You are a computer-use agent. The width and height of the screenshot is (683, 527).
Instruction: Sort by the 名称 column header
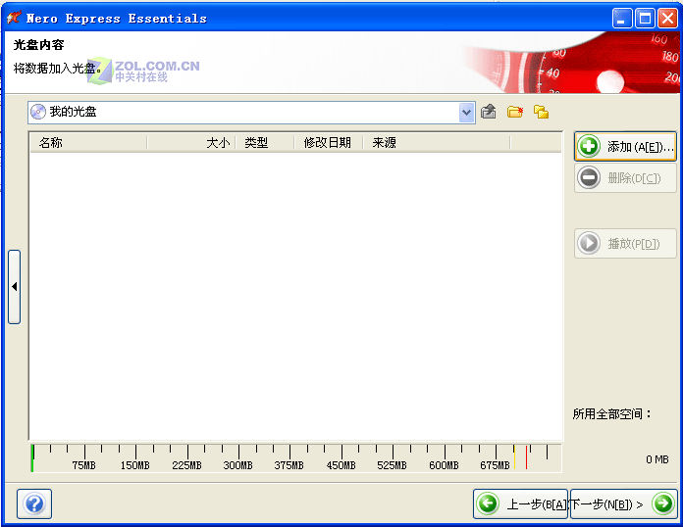(x=88, y=143)
